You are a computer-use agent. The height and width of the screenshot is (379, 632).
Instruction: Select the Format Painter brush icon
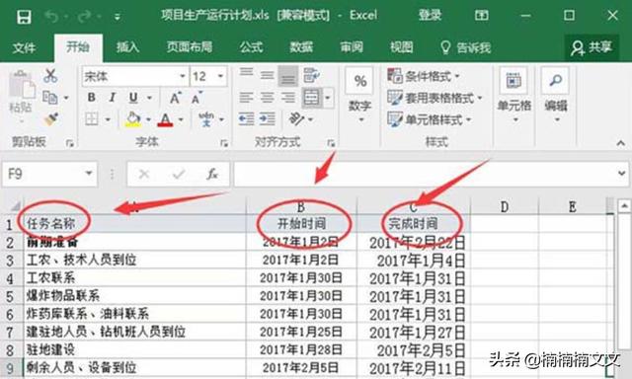click(x=51, y=119)
